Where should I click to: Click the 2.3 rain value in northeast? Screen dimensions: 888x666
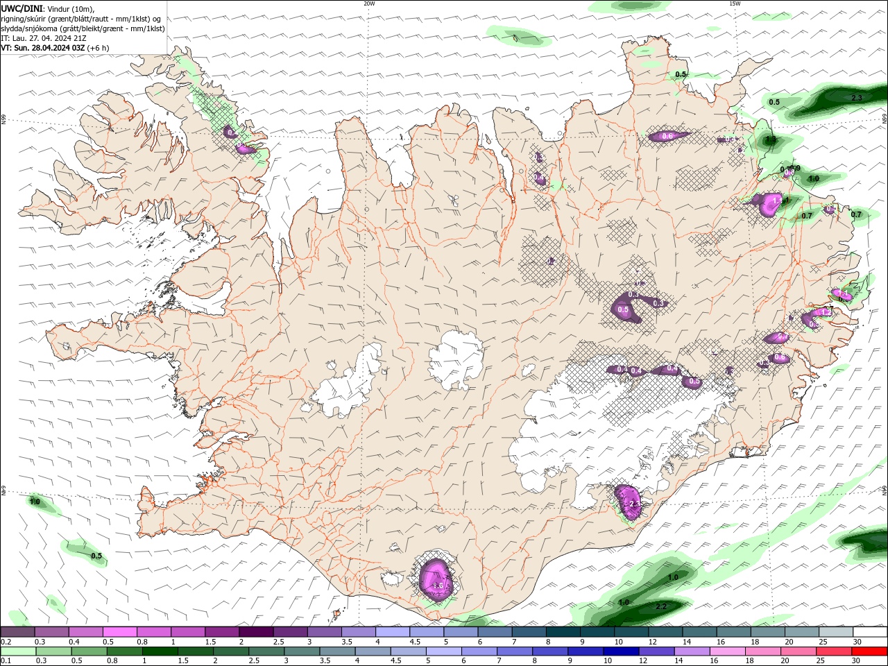[856, 98]
